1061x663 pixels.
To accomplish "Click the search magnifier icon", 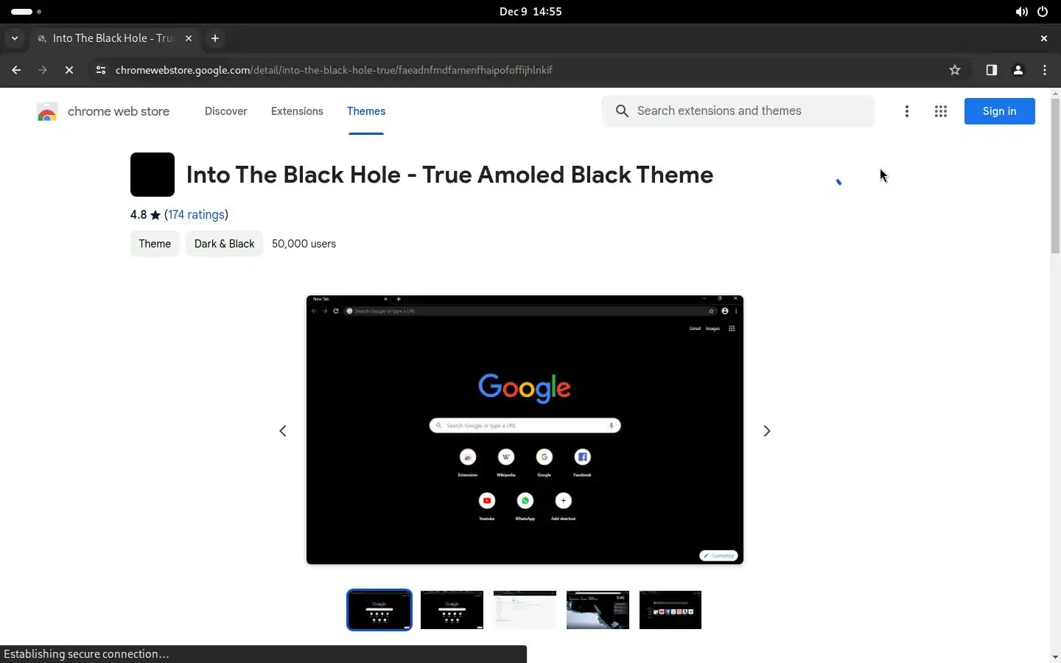I will (622, 111).
